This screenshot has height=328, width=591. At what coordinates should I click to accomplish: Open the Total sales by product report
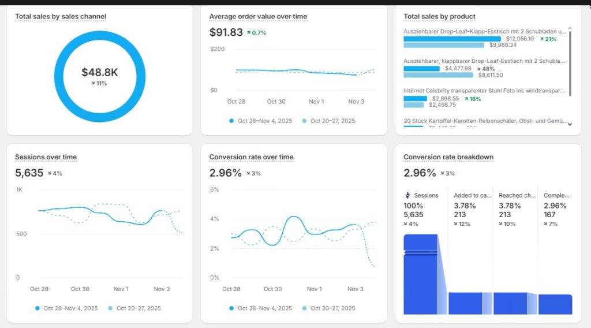439,16
